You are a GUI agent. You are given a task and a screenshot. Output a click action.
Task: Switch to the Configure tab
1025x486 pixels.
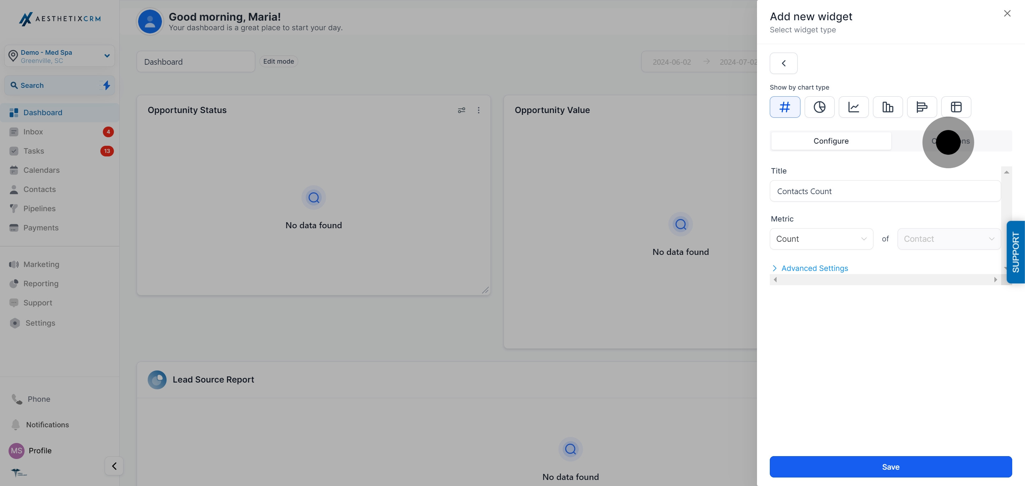click(831, 141)
